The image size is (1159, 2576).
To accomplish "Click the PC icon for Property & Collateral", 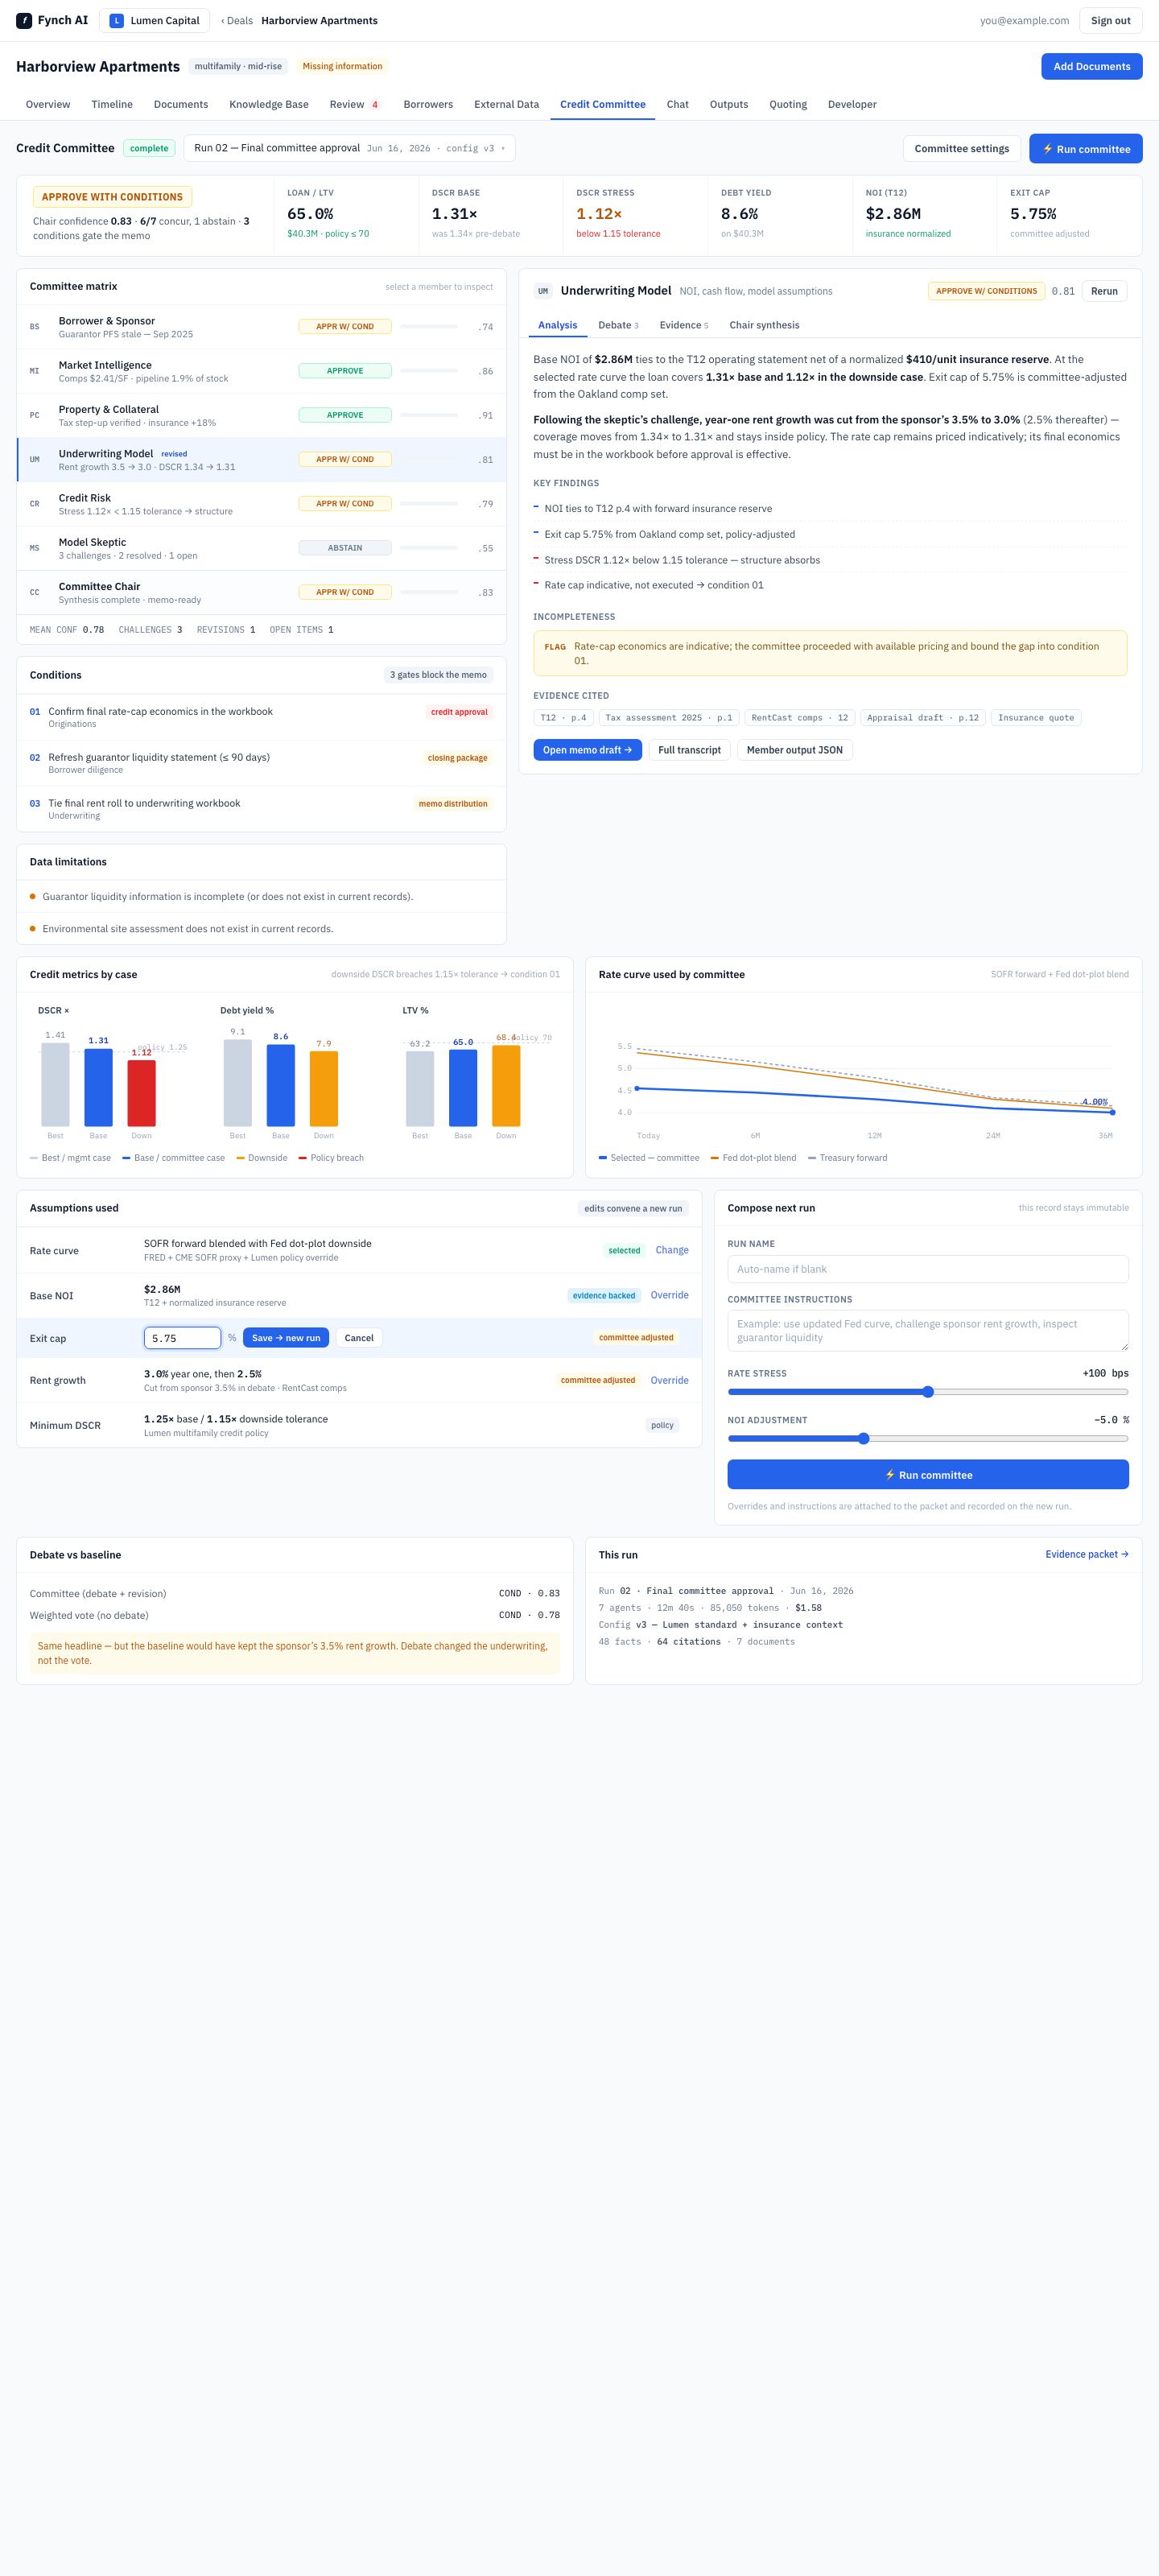I will [x=34, y=415].
